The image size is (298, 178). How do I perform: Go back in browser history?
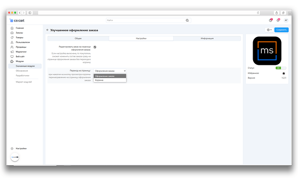coord(20,13)
